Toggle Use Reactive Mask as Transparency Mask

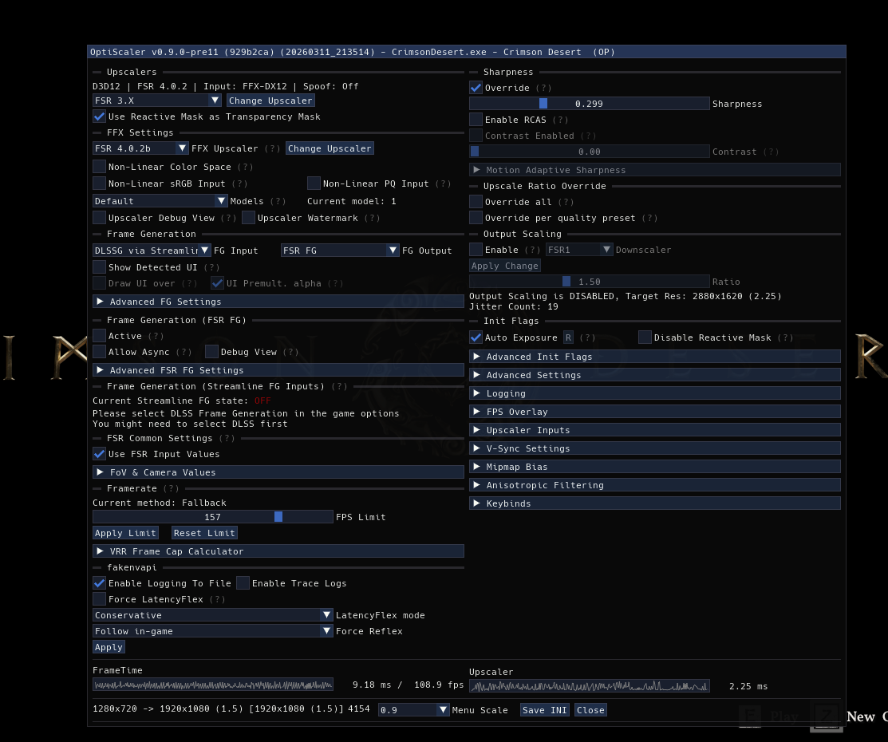tap(99, 116)
